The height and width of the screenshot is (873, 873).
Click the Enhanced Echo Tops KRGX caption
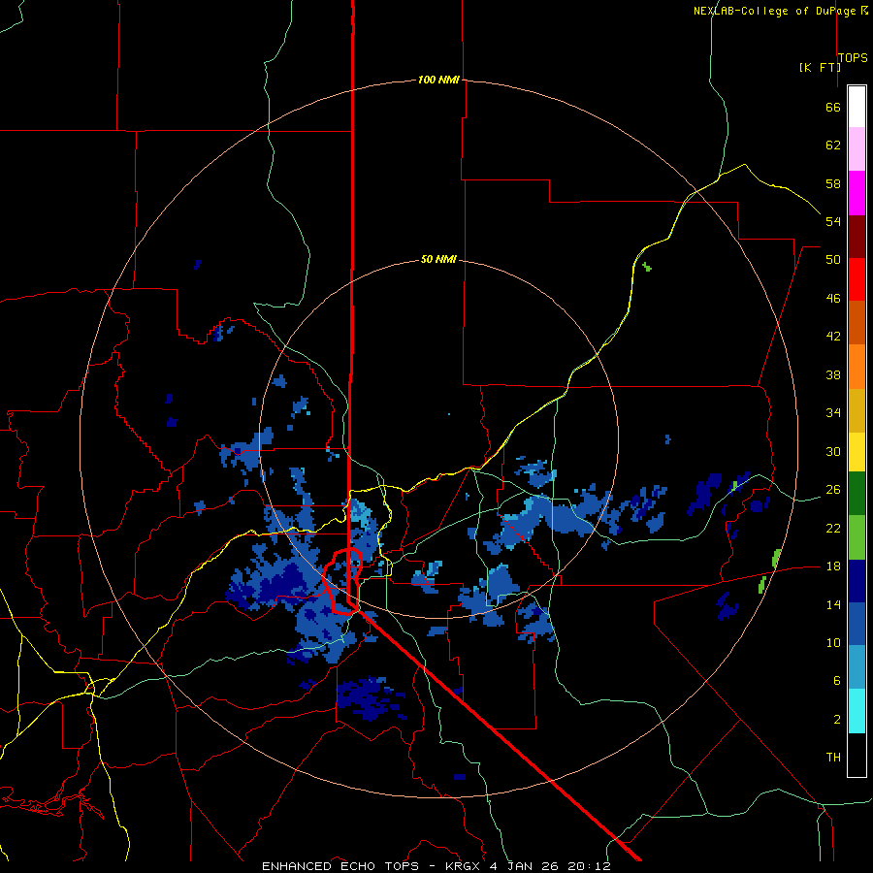436,866
